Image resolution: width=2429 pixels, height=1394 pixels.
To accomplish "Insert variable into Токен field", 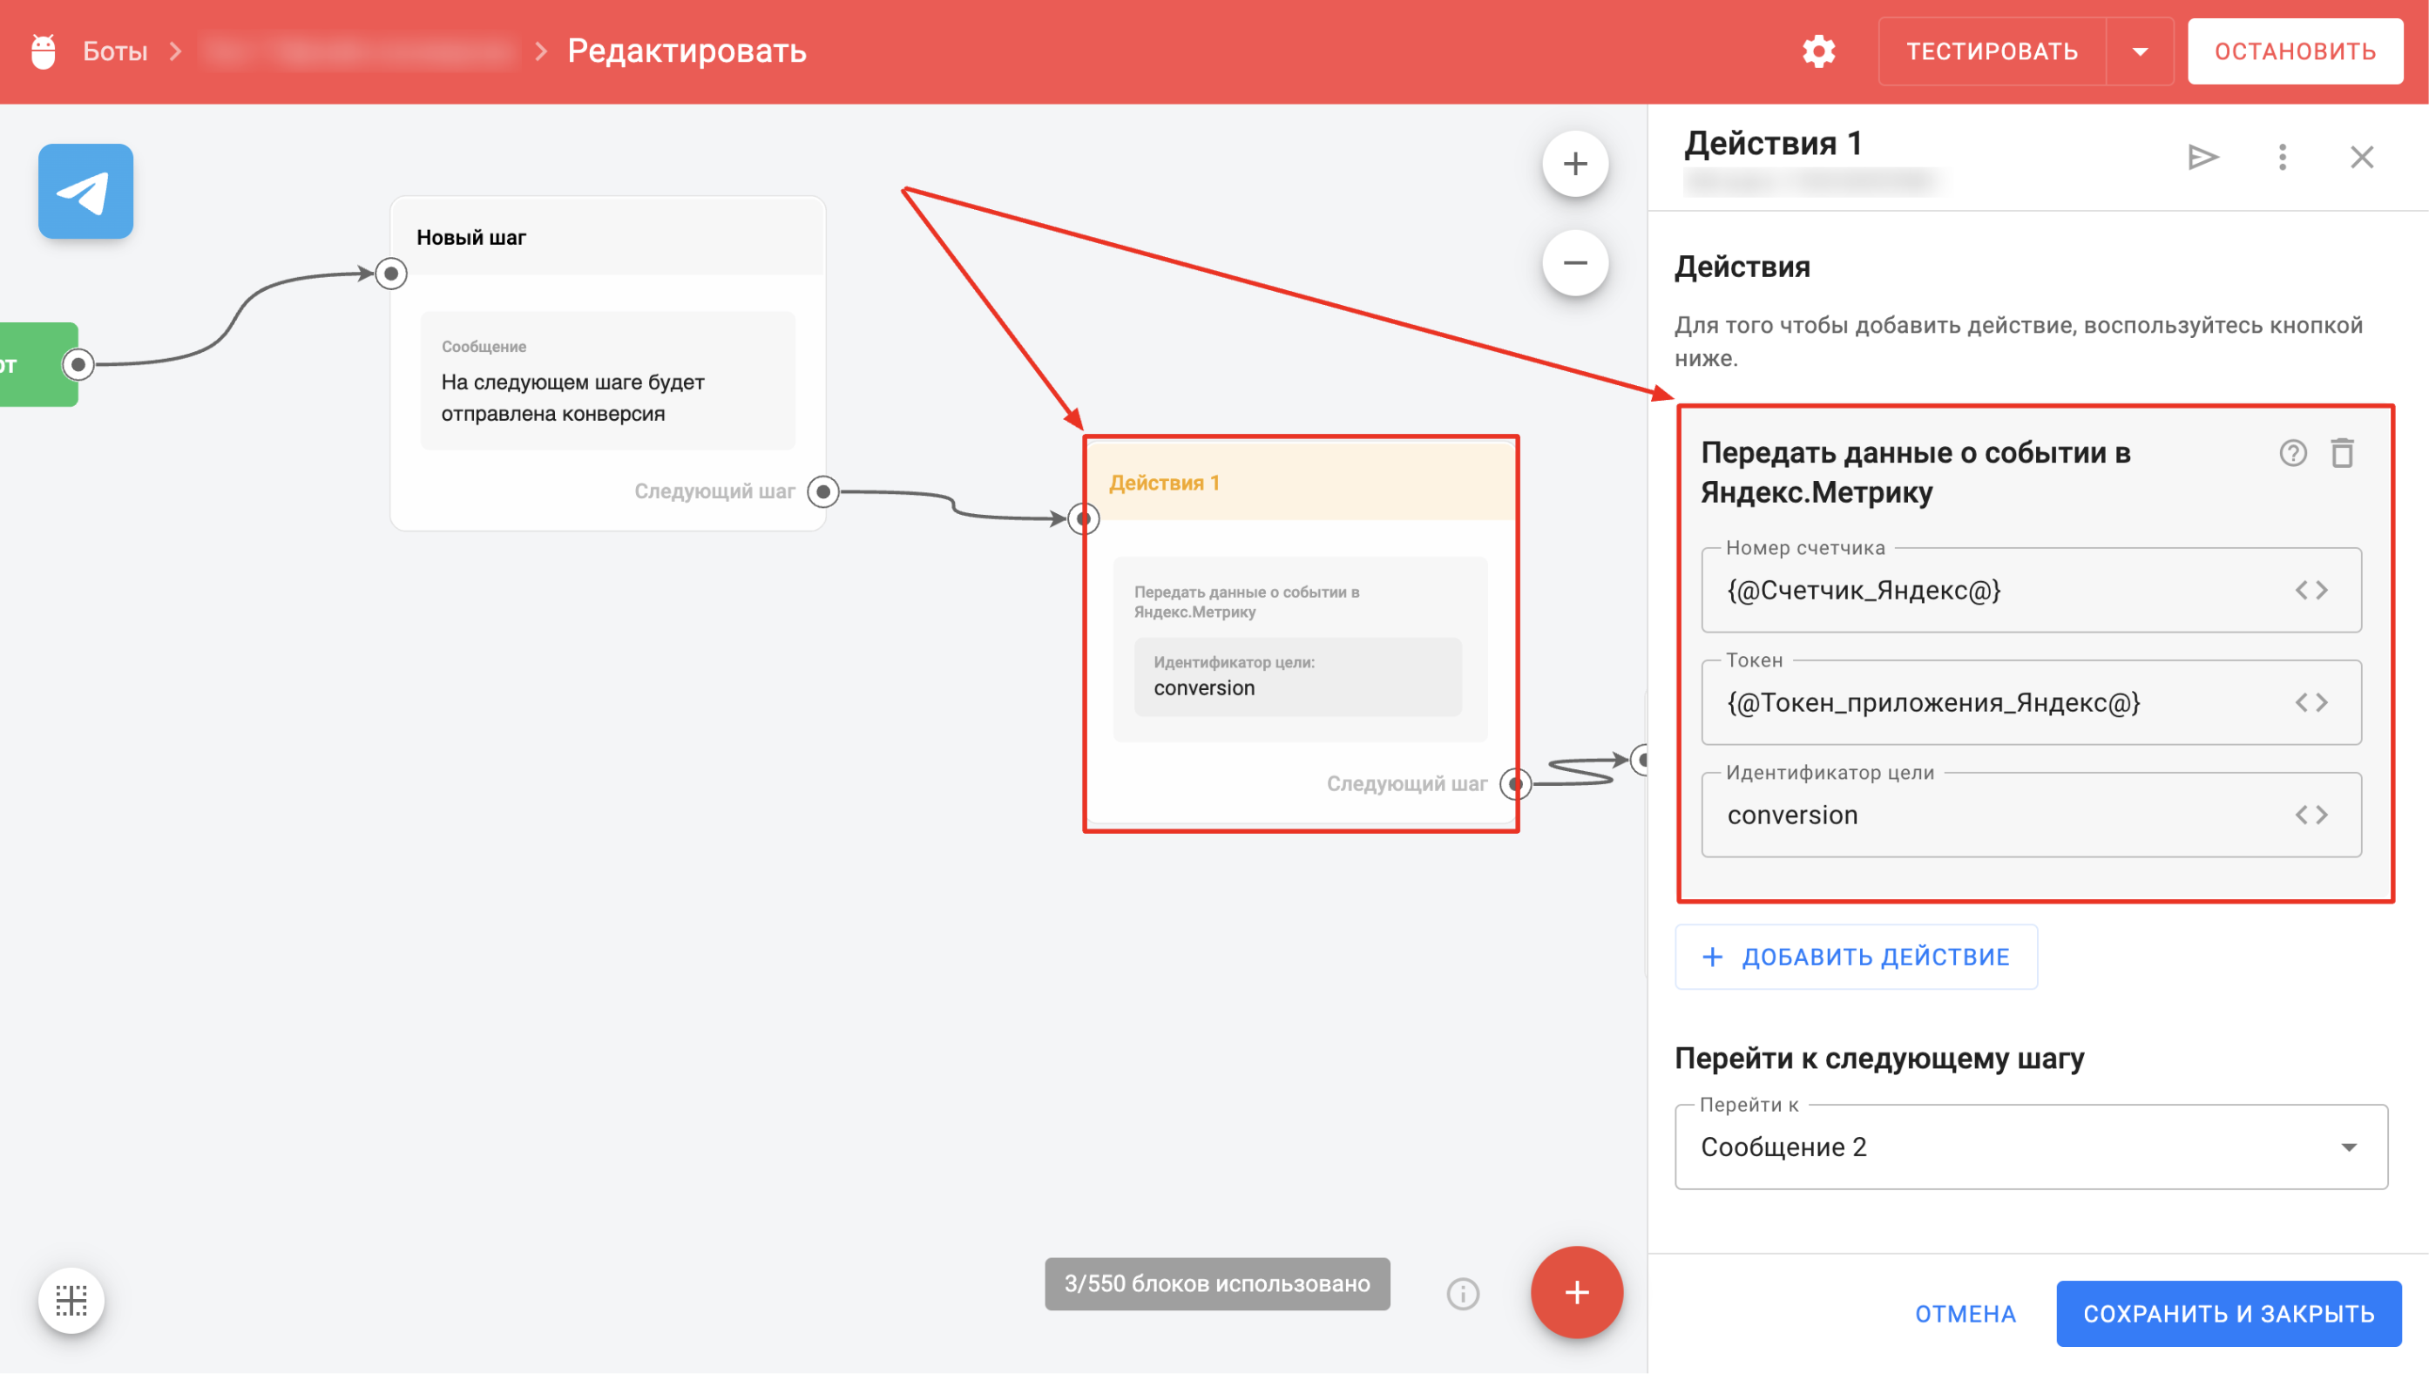I will (x=2311, y=703).
